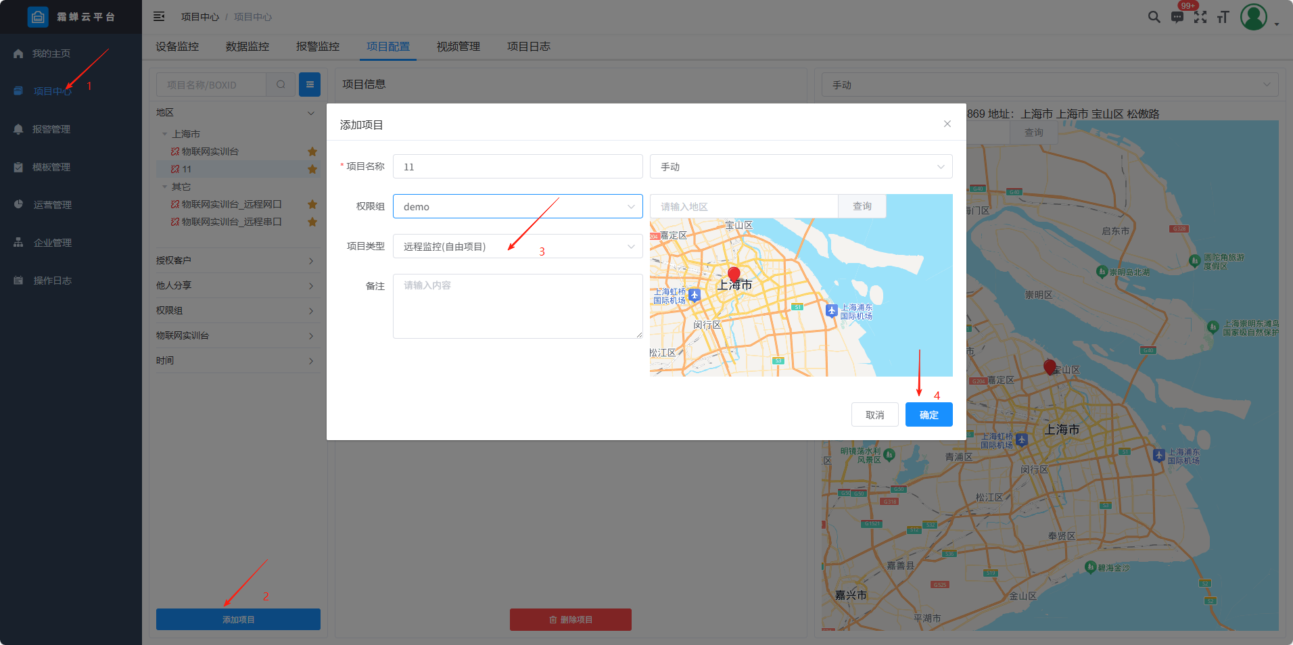Click the project search magnifier button
This screenshot has width=1293, height=645.
281,85
